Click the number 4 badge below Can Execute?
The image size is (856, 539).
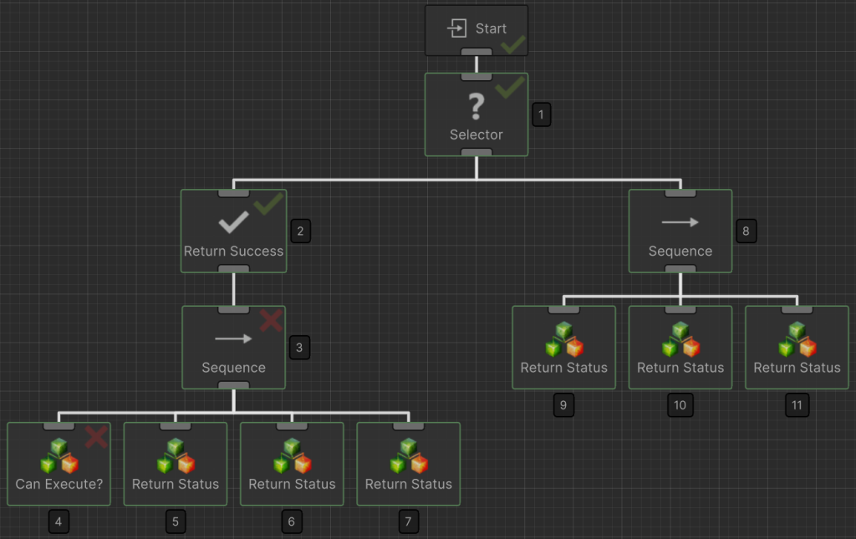[x=58, y=522]
